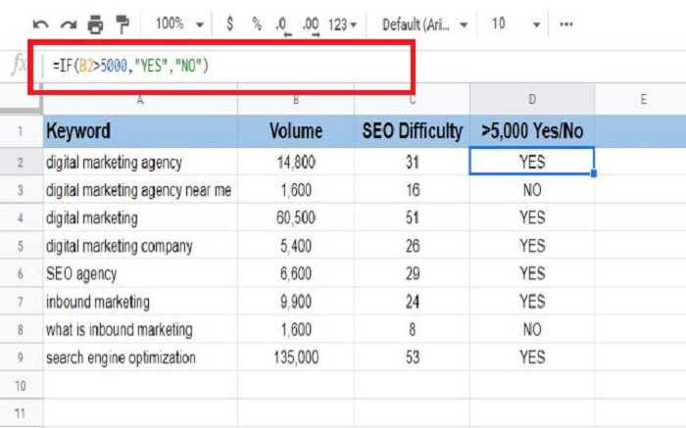Decrease decimal places icon
The image size is (686, 428).
pos(282,24)
